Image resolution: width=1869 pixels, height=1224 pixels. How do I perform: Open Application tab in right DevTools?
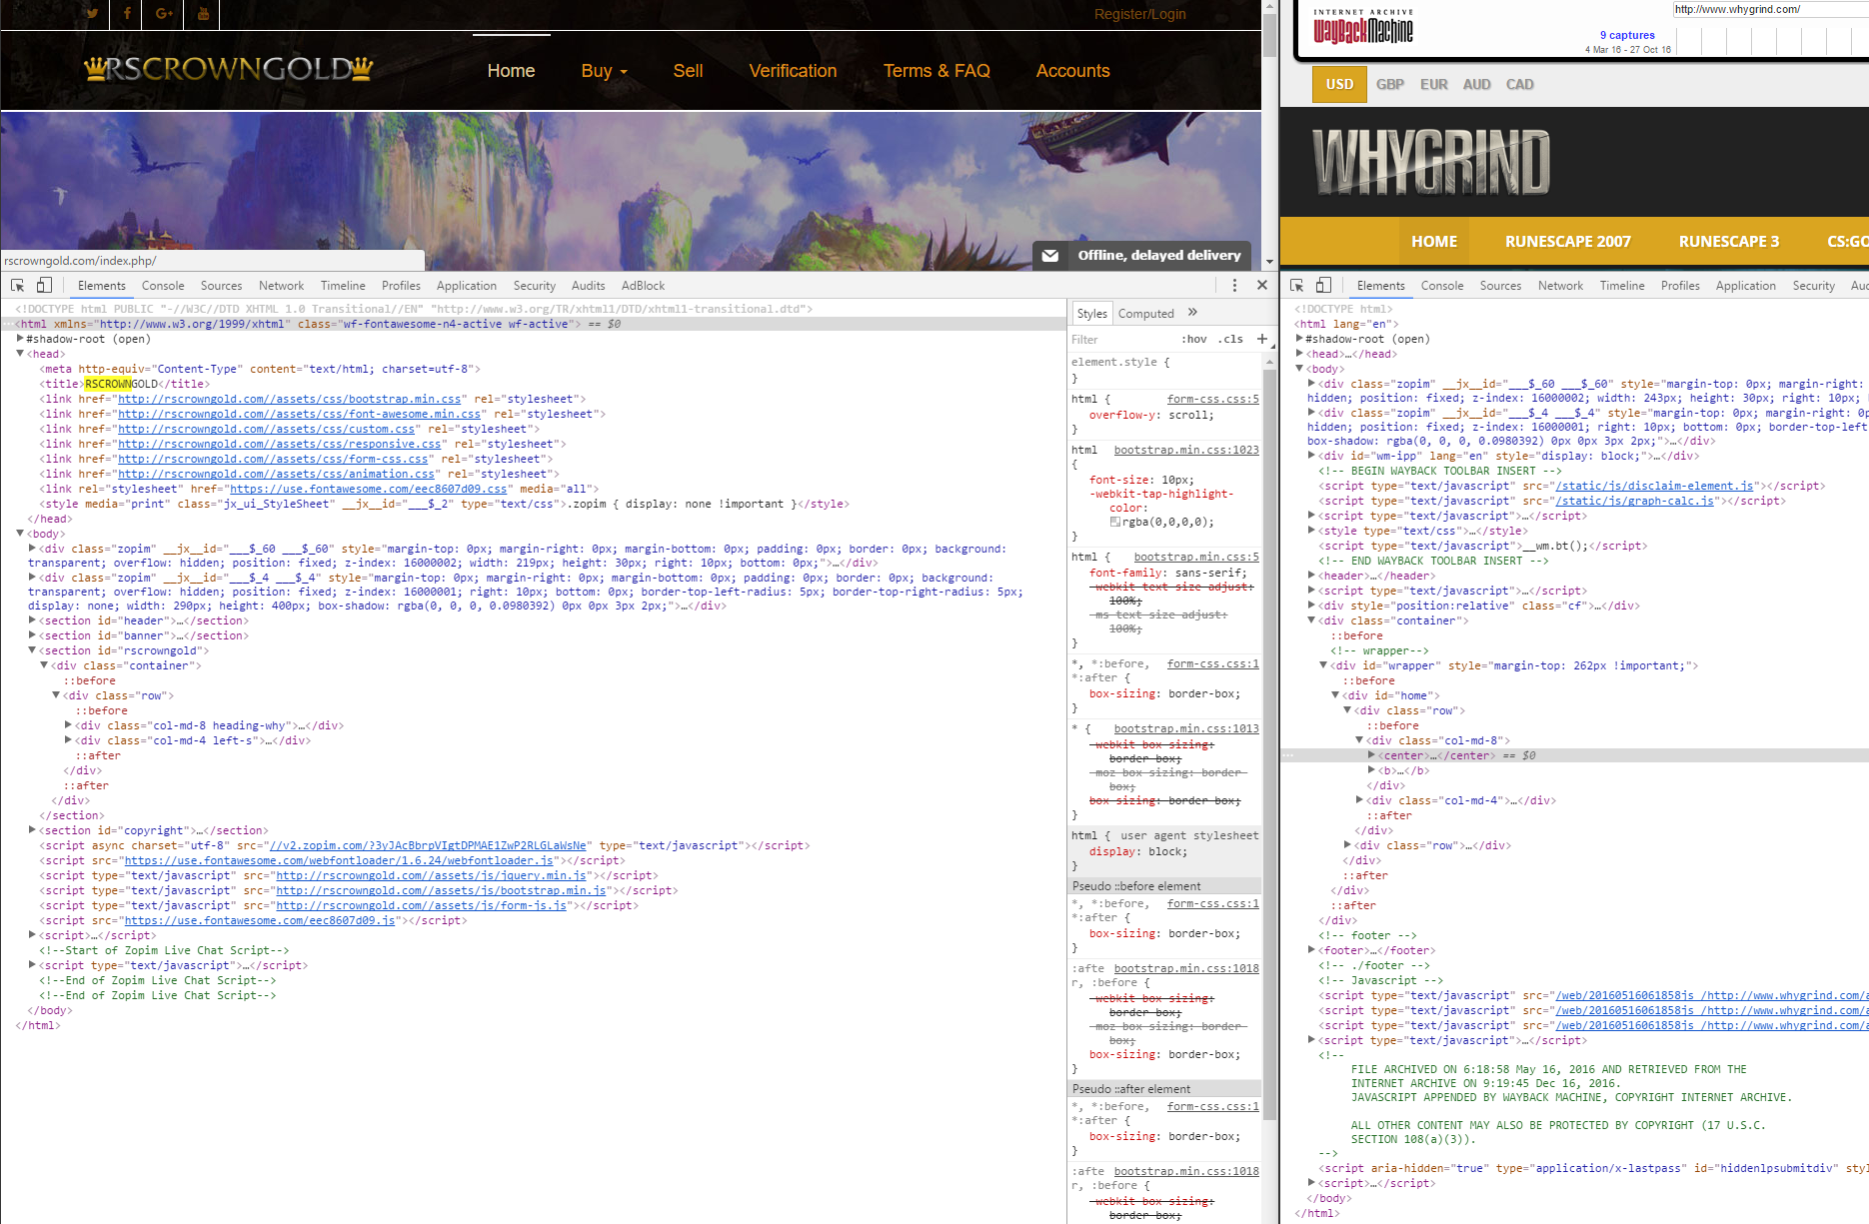pos(1745,286)
